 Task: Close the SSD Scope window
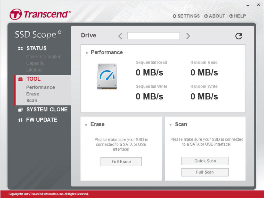(258, 5)
